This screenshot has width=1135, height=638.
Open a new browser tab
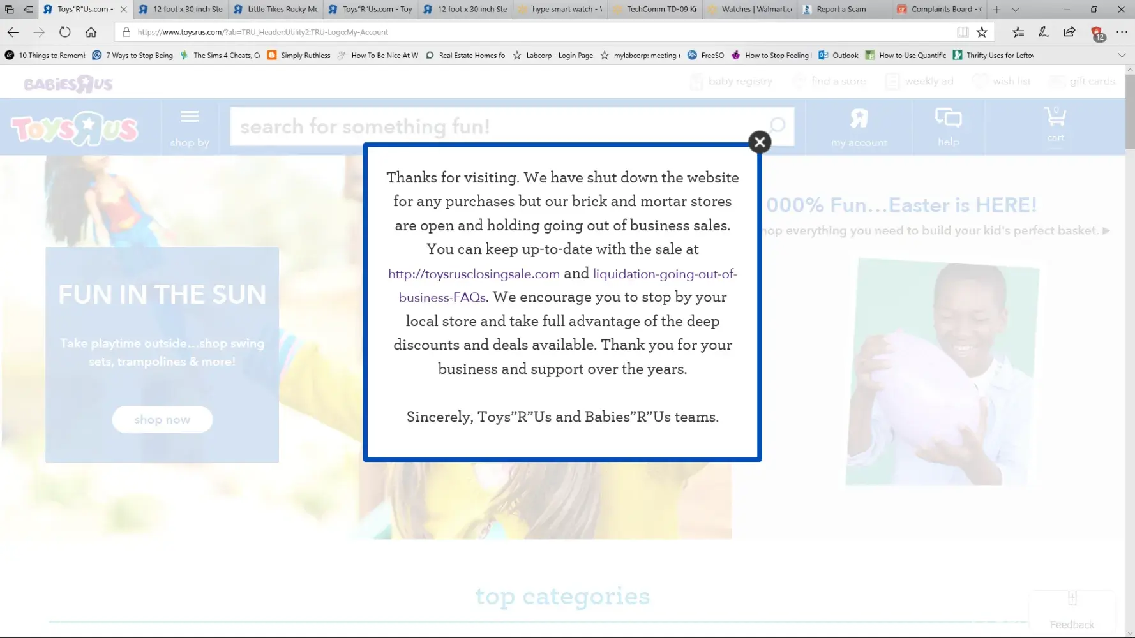pos(996,10)
